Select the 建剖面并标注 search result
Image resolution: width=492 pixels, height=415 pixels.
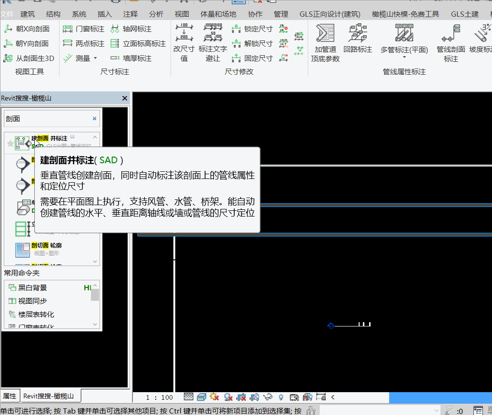point(53,142)
